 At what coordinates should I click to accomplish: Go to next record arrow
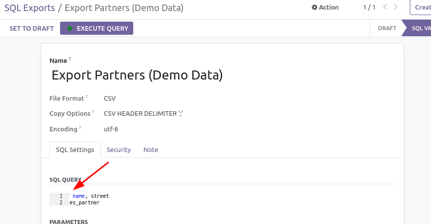(396, 7)
